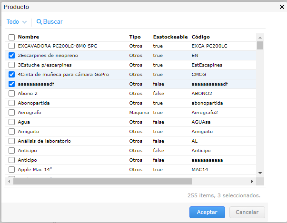Uncheck the aaaaaaaaaaadf product checkbox
The height and width of the screenshot is (223, 287).
11,84
